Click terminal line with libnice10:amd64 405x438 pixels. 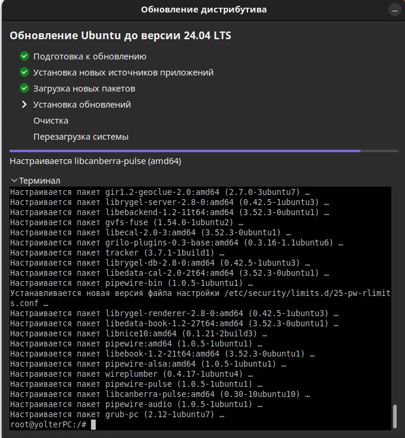tap(139, 333)
